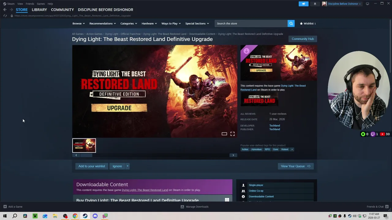The image size is (392, 220).
Task: Switch to the STORE tab
Action: tap(22, 10)
